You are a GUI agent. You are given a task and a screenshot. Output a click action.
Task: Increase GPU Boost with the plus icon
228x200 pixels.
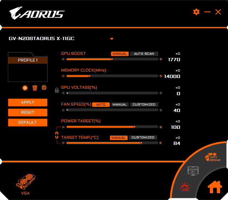tap(161, 59)
